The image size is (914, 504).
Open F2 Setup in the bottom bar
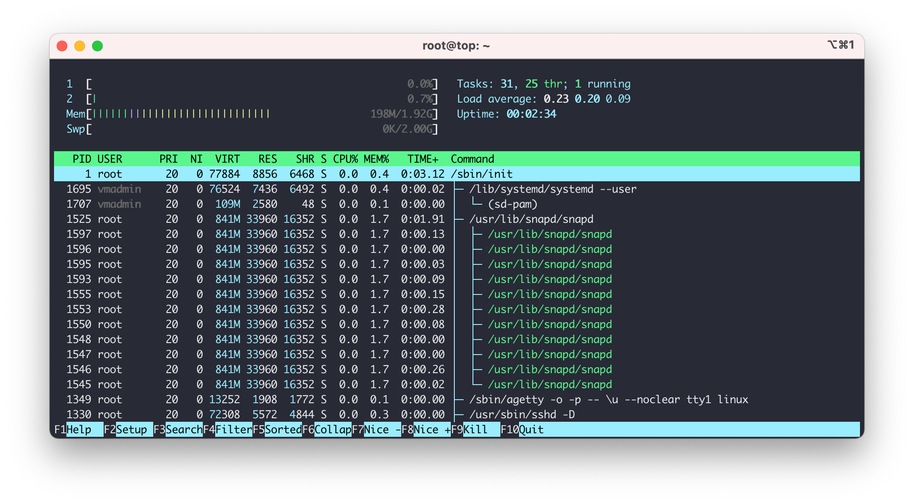pyautogui.click(x=128, y=429)
